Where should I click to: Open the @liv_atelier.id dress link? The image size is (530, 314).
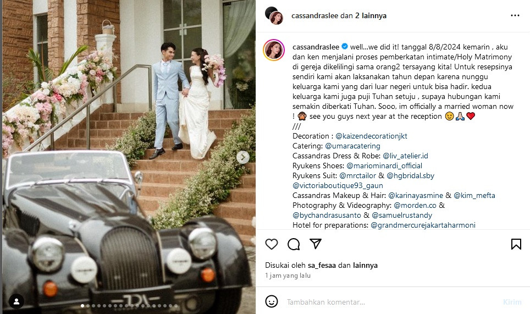coord(405,156)
